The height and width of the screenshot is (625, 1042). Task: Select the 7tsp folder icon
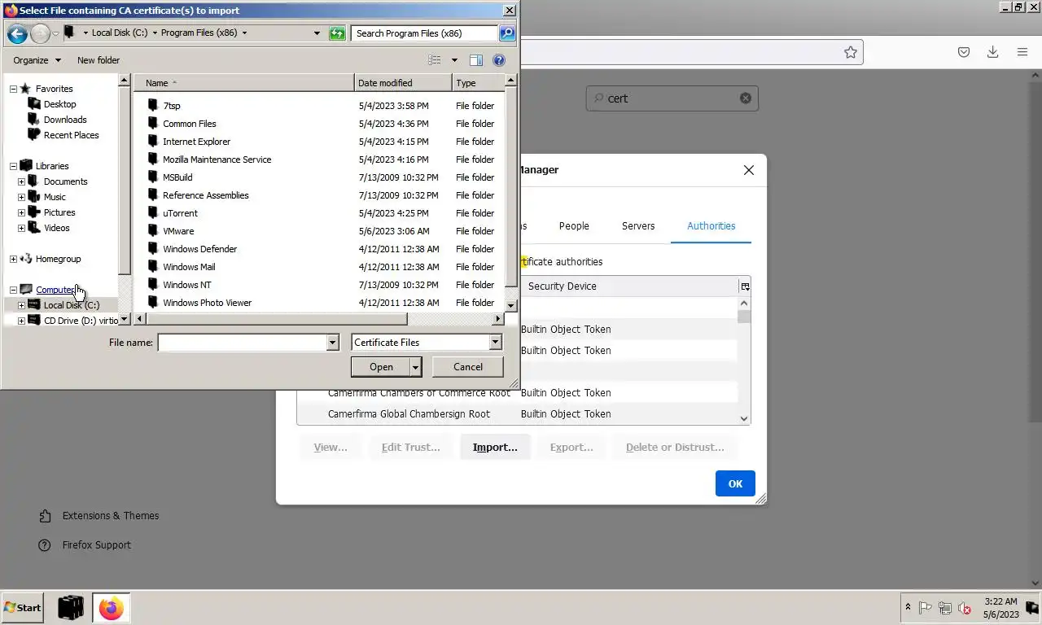152,105
